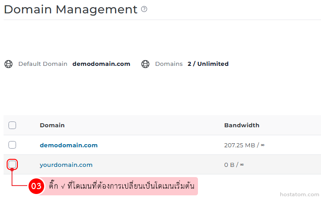
Task: Click the 2 / Unlimited domains count
Action: coord(208,64)
